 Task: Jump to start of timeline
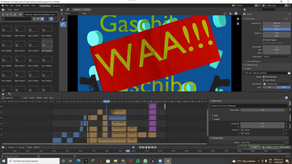pyautogui.click(x=140, y=147)
